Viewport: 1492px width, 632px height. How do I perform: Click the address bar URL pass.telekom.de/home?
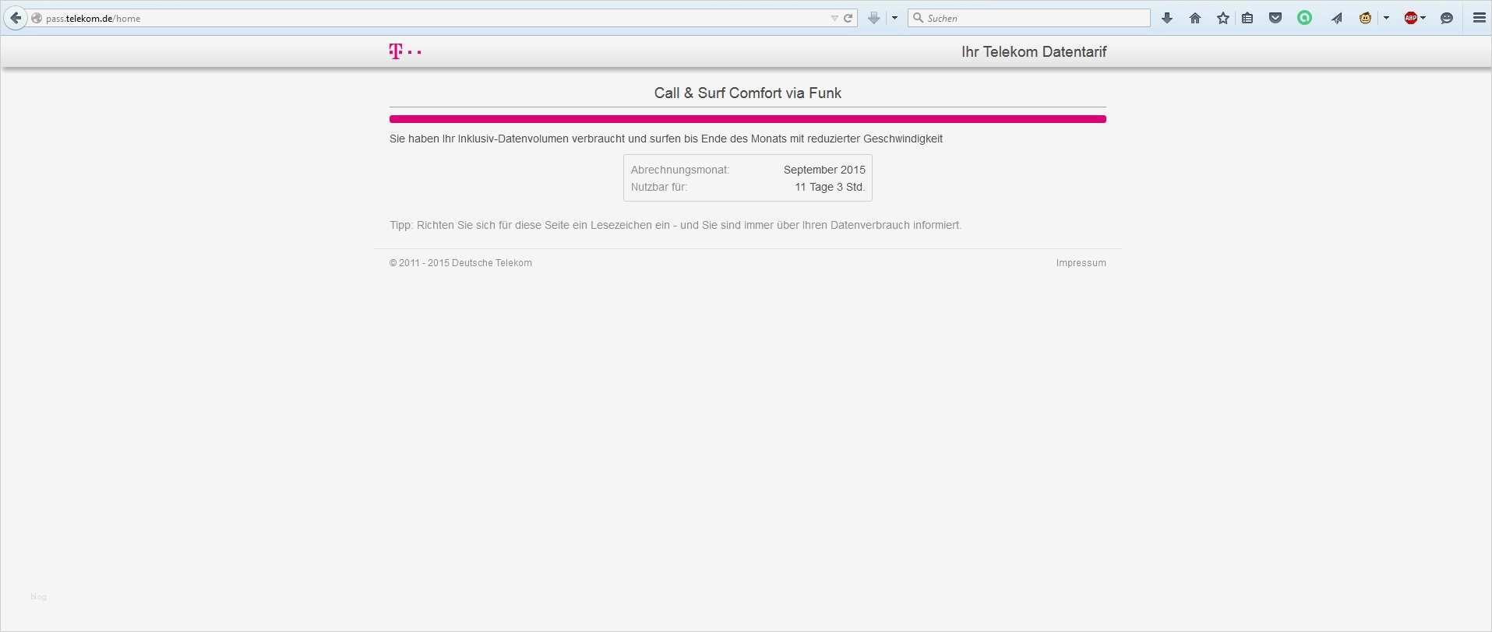93,18
